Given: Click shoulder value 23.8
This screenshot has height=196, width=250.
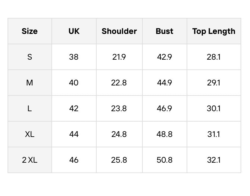Looking at the screenshot, I should point(119,109).
